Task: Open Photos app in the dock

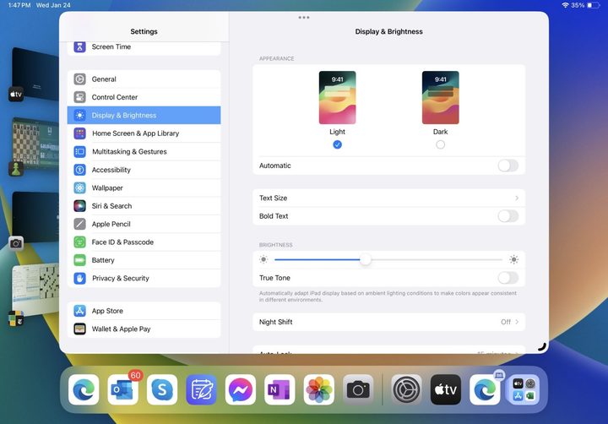Action: tap(318, 389)
